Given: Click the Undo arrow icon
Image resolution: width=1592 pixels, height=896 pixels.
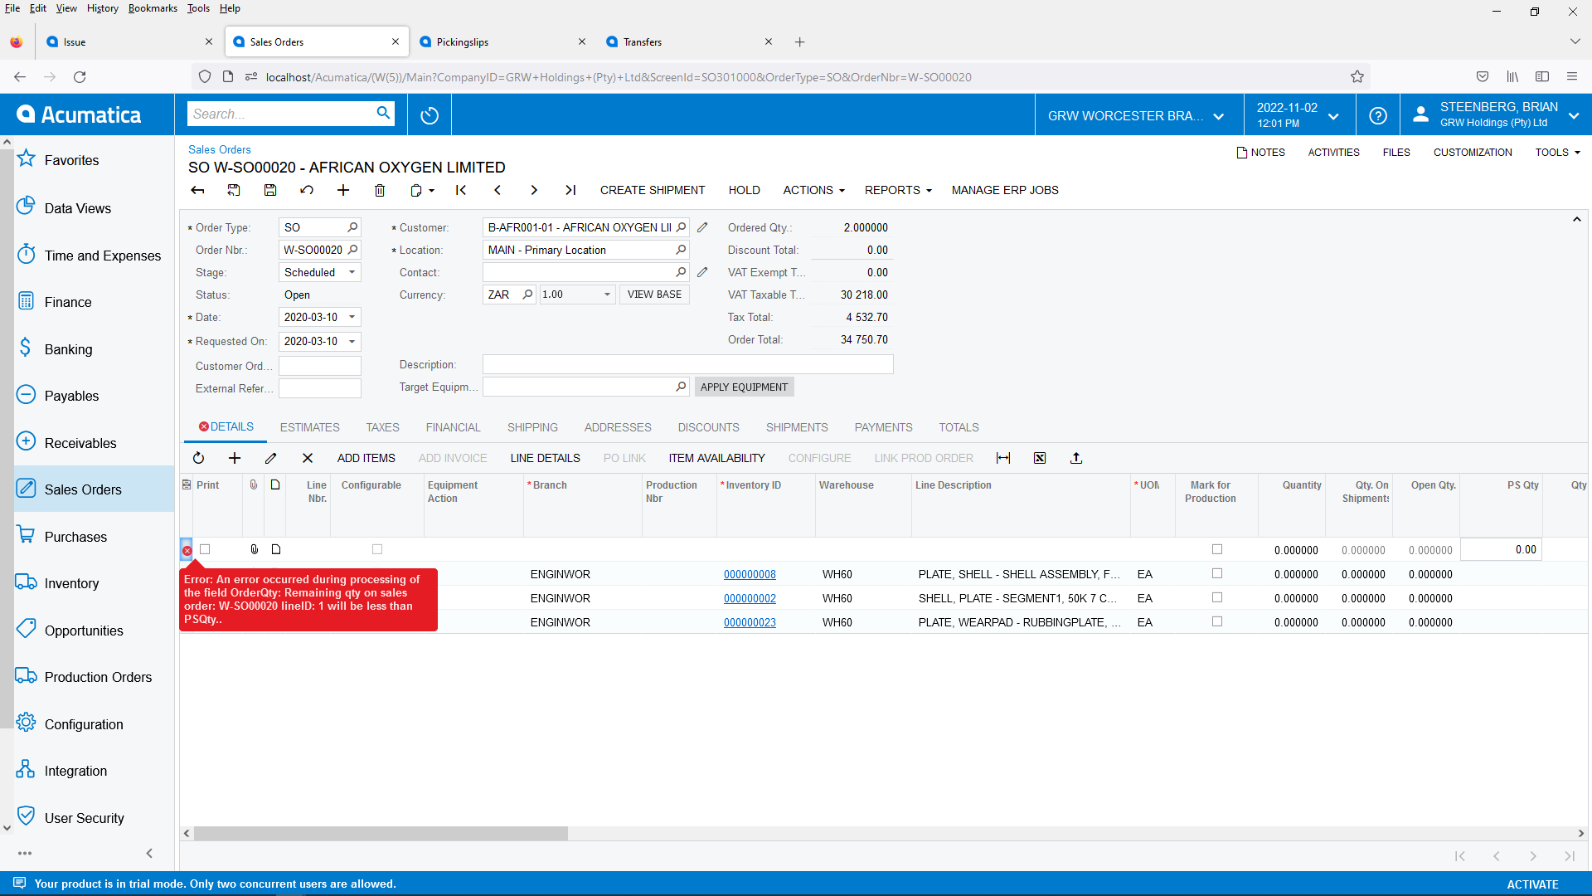Looking at the screenshot, I should tap(307, 190).
